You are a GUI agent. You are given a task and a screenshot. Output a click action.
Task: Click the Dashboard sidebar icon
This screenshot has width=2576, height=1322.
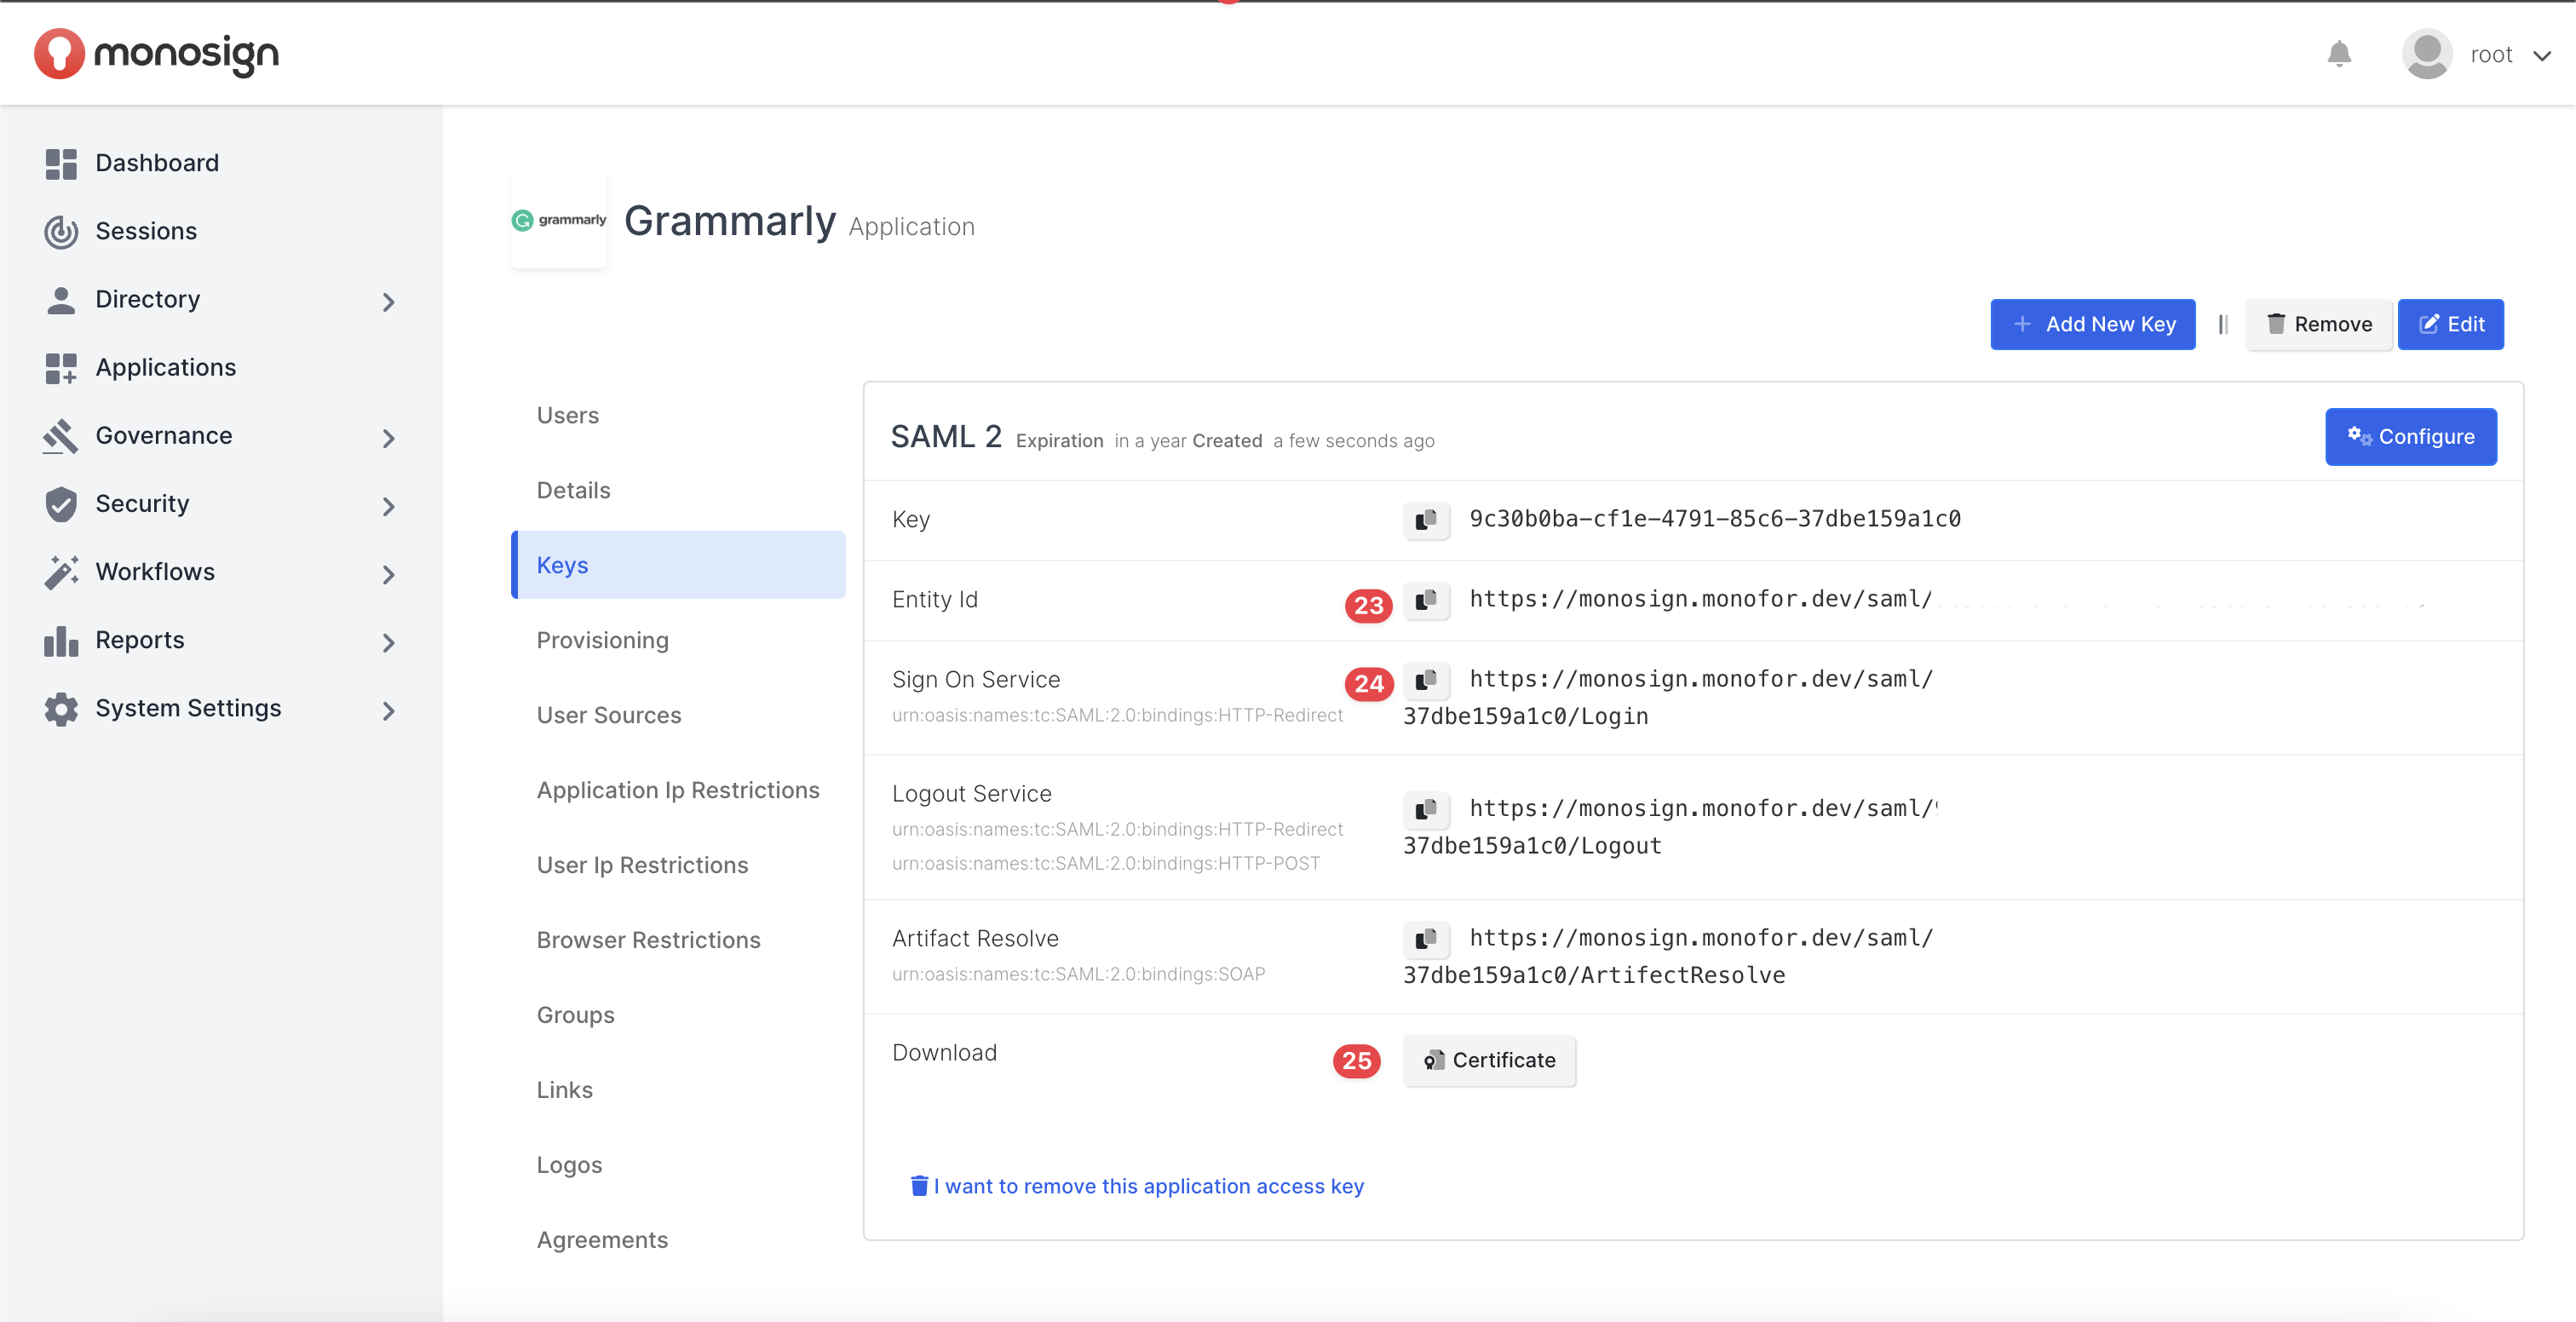(61, 163)
